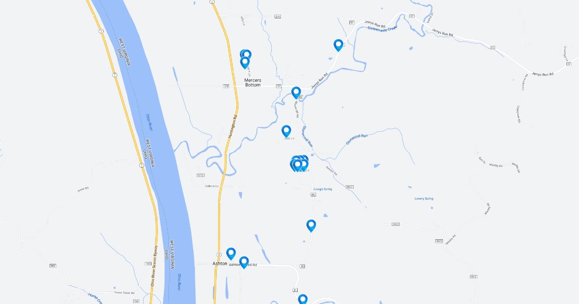Screen dimensions: 579x304
Task: Select the lone pin south of Lowery Spring
Action: click(x=311, y=226)
